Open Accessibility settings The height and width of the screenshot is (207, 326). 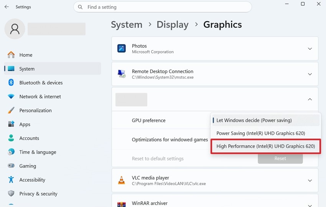click(53, 180)
